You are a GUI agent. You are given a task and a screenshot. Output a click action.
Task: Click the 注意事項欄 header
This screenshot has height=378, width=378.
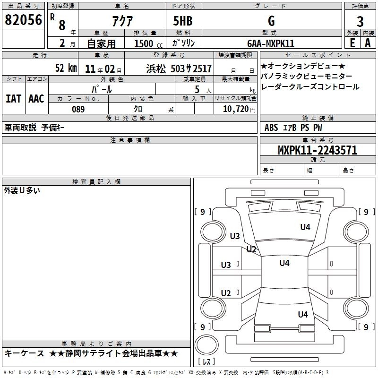(x=129, y=140)
